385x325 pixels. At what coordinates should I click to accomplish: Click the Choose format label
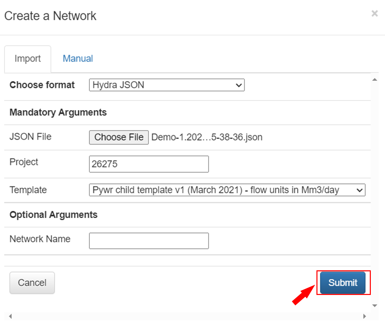pyautogui.click(x=42, y=85)
